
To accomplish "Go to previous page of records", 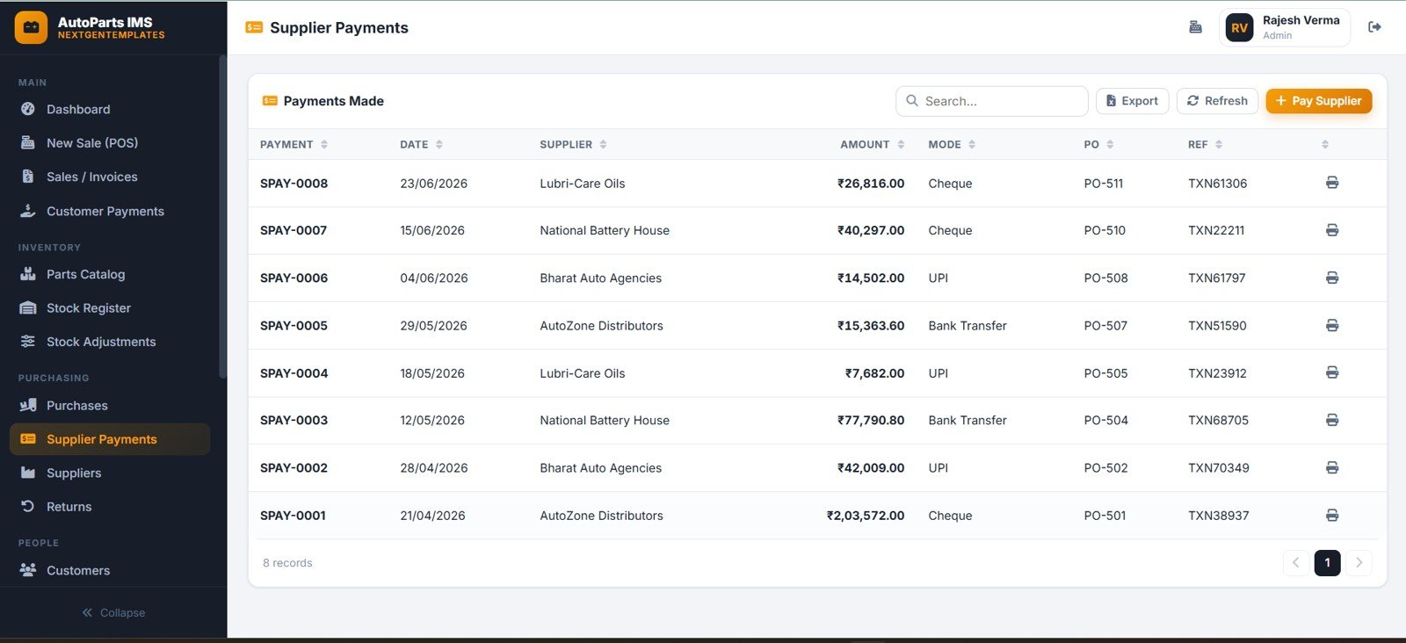I will pyautogui.click(x=1295, y=562).
